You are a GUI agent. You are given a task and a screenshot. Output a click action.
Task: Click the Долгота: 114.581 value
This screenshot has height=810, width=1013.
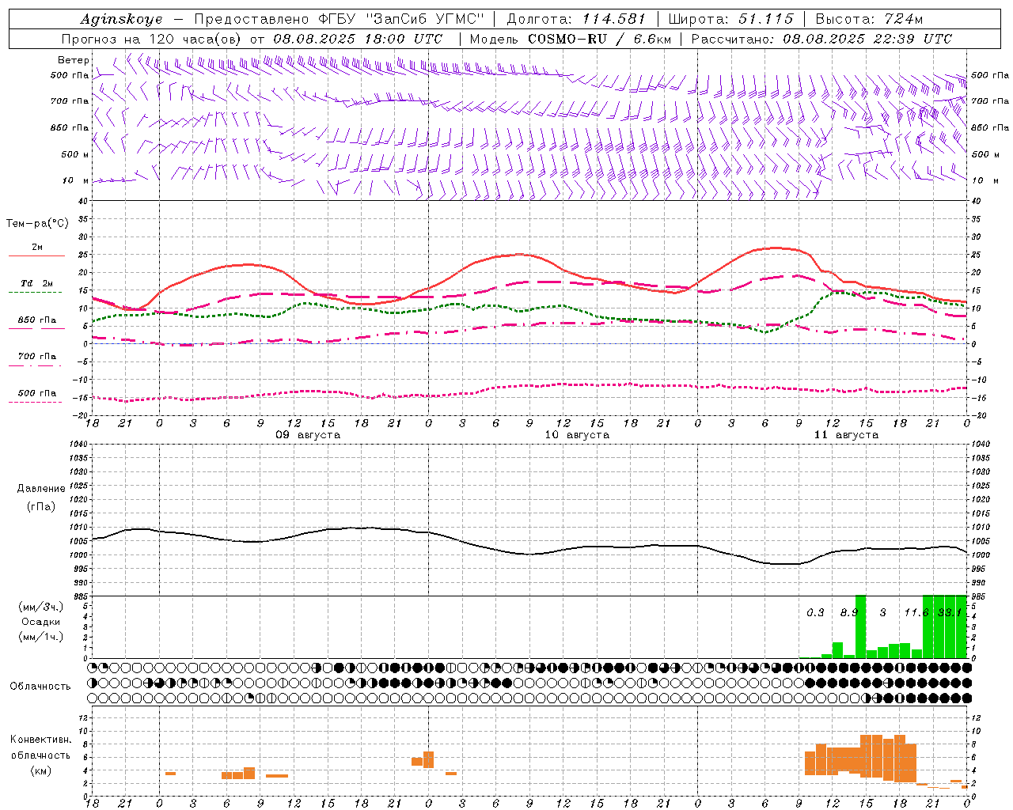[x=576, y=19]
